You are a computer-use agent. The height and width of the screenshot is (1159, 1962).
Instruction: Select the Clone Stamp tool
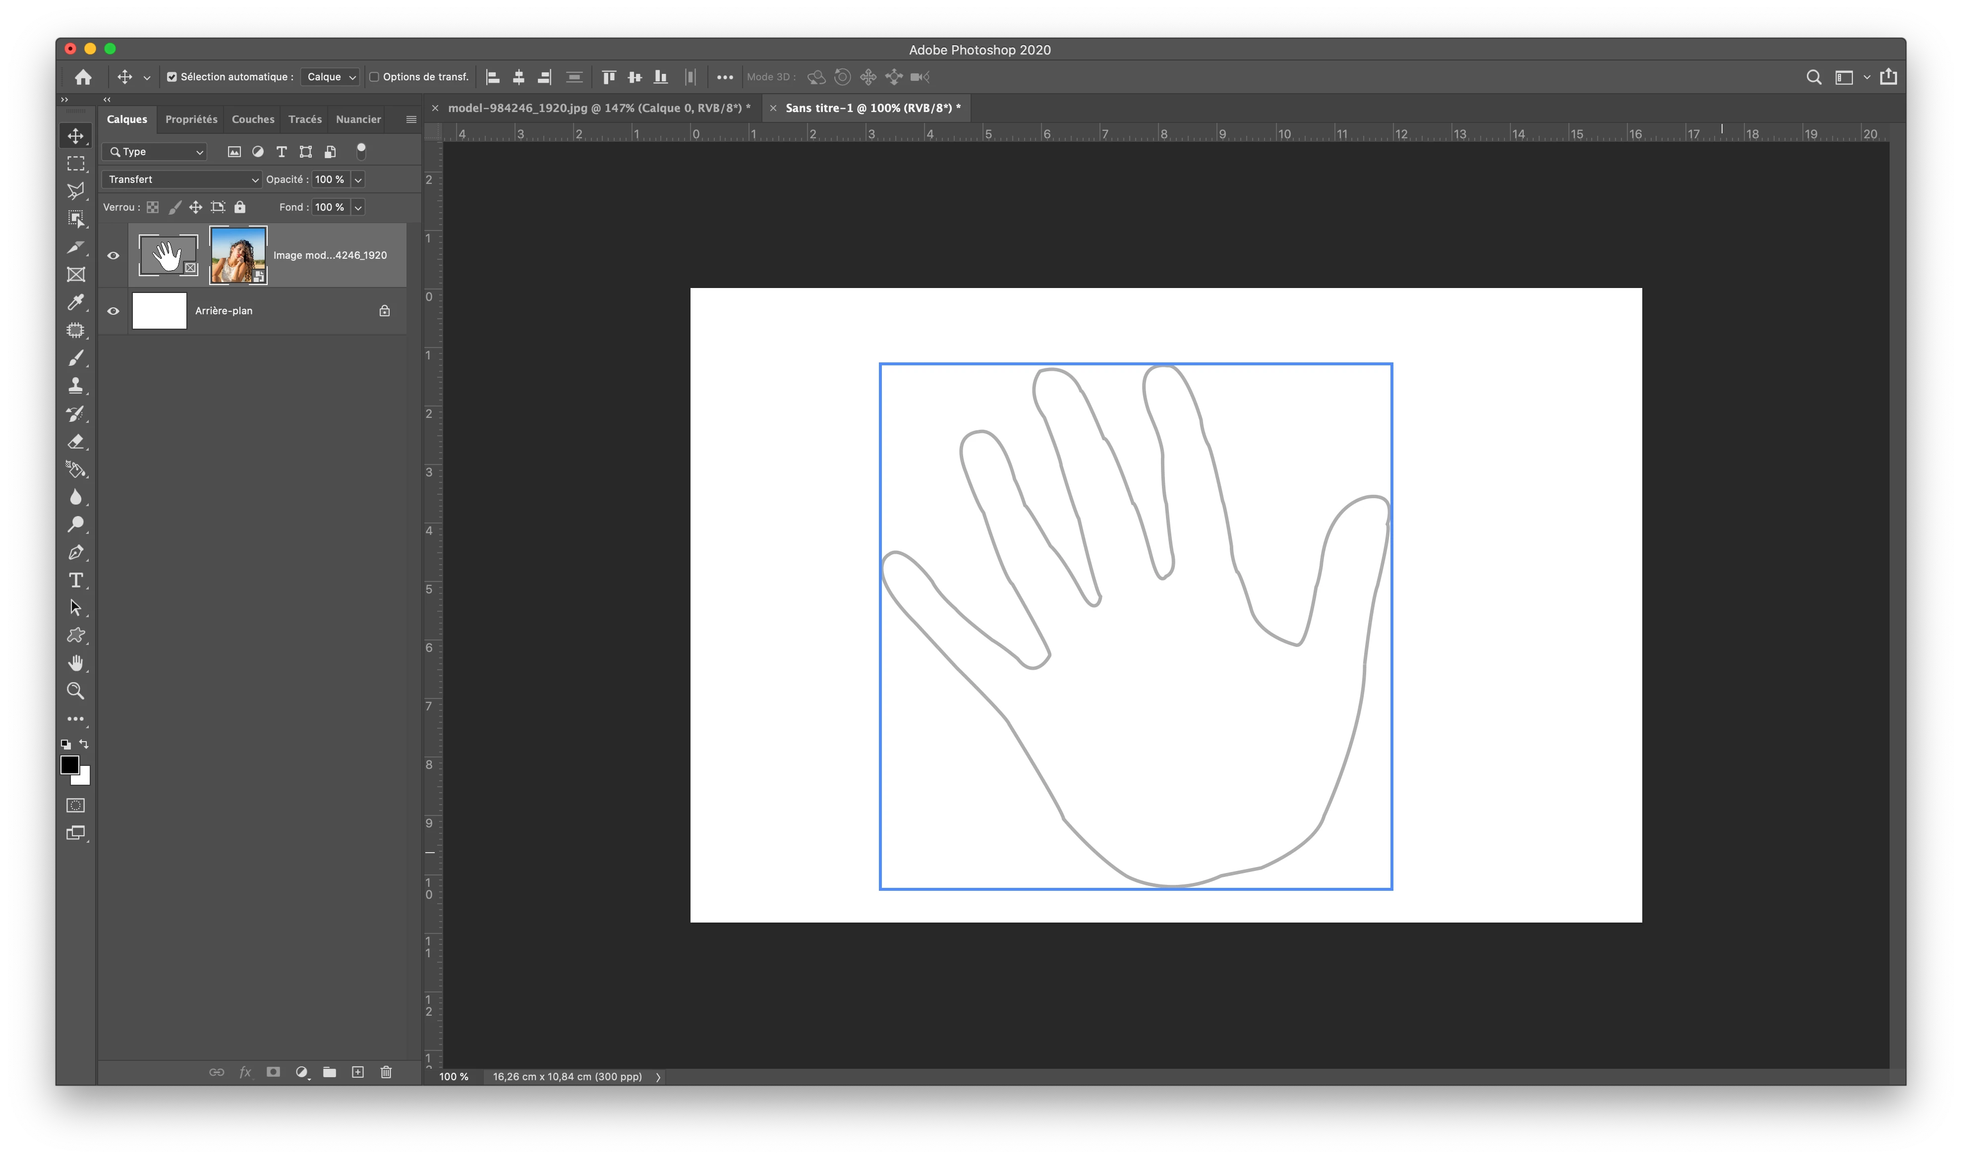pyautogui.click(x=76, y=386)
